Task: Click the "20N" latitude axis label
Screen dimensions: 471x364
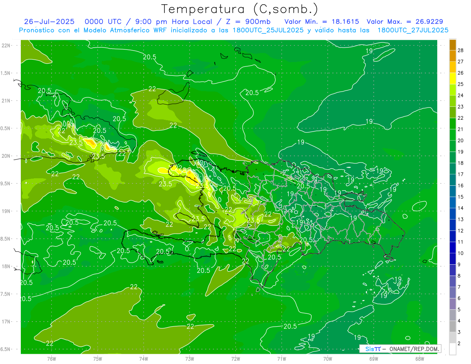Action: (x=6, y=156)
